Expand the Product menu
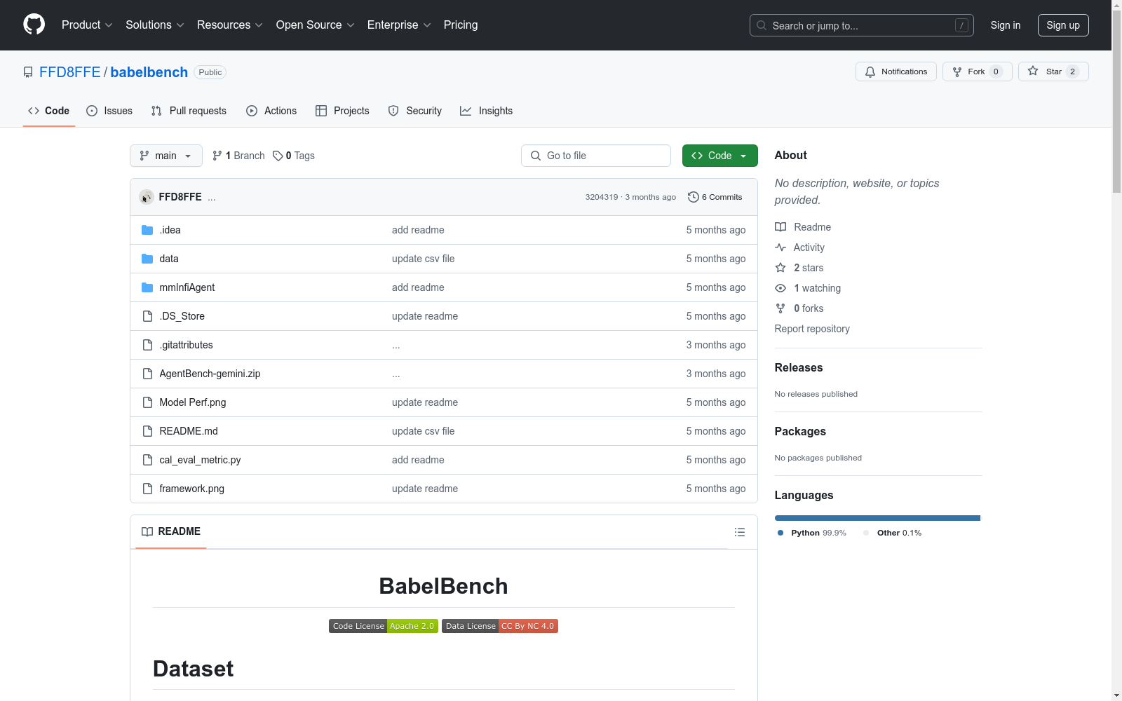The width and height of the screenshot is (1122, 701). pyautogui.click(x=87, y=25)
